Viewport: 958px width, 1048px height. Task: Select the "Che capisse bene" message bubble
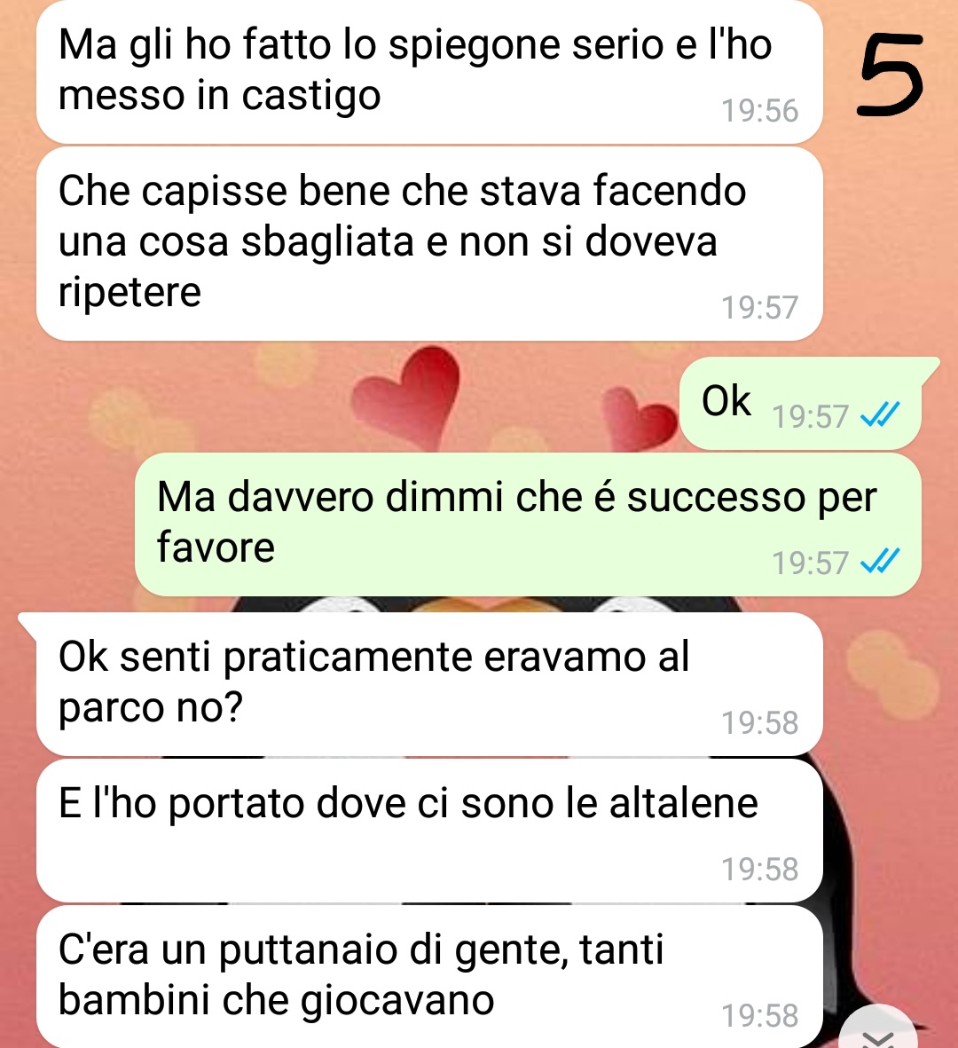[x=429, y=243]
